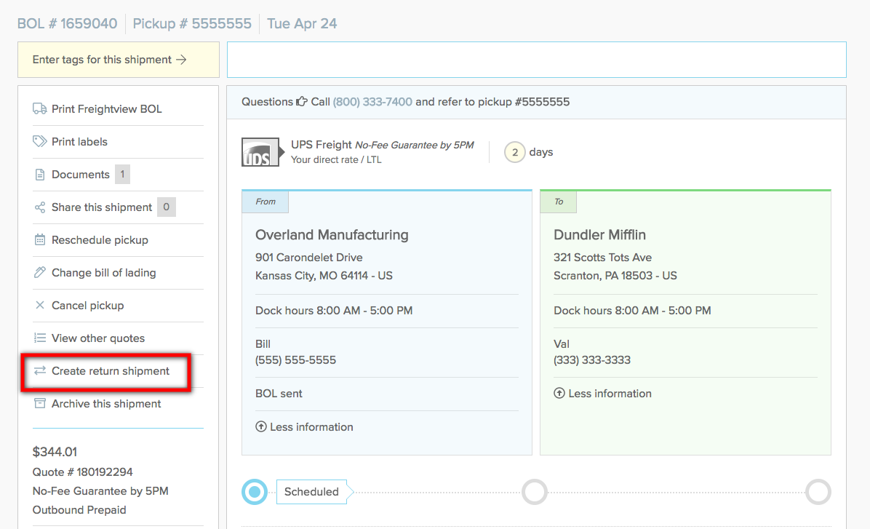
Task: Collapse To address via Less information
Action: (x=602, y=394)
